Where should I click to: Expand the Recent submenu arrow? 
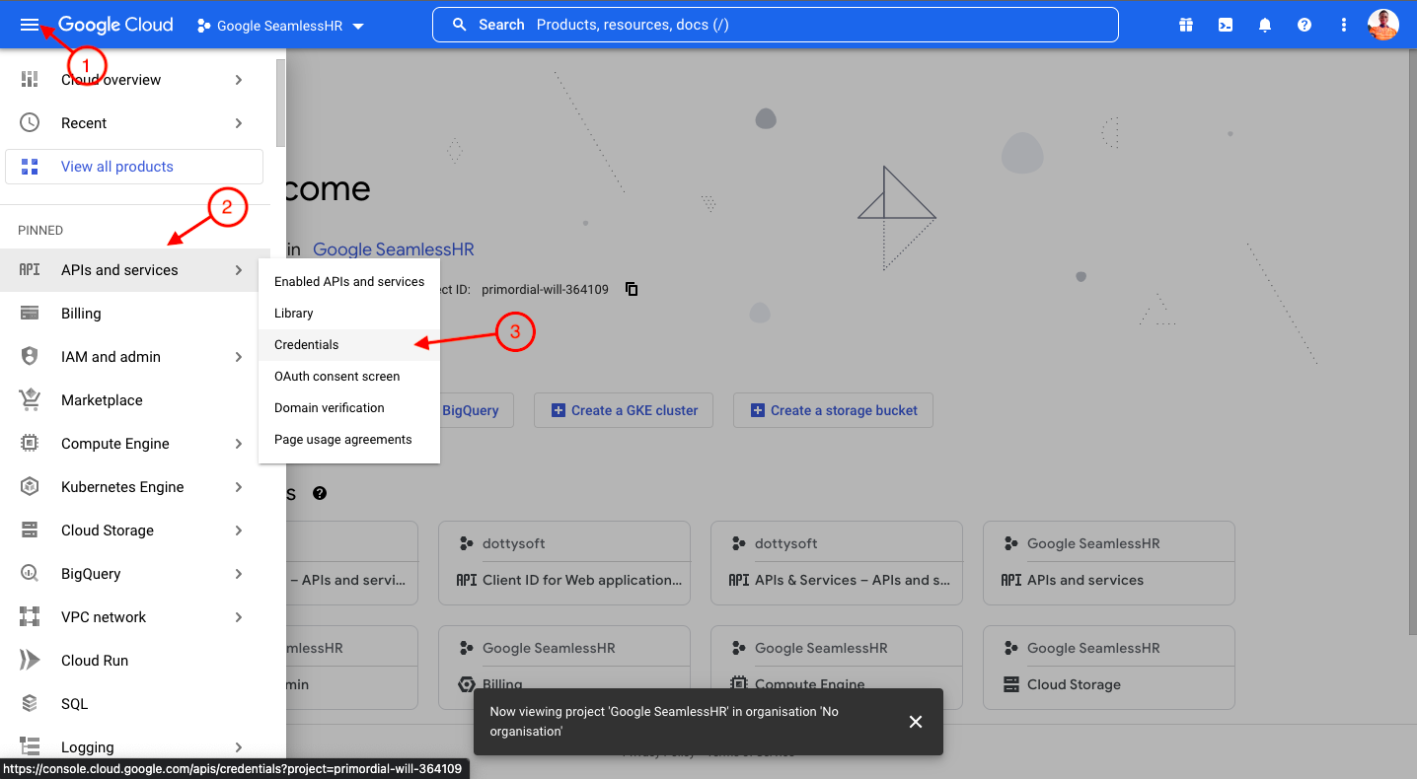239,123
